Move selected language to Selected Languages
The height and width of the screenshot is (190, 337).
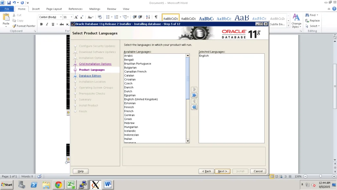click(194, 89)
